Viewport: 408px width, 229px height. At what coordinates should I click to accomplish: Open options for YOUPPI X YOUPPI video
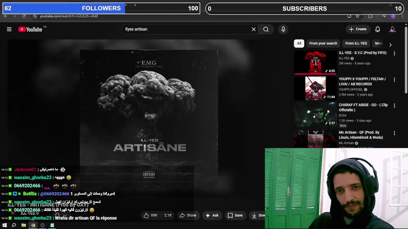394,80
